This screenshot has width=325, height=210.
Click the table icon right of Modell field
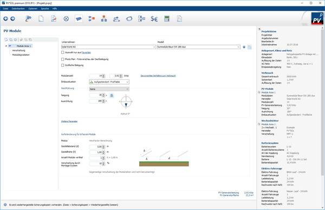tap(250, 47)
